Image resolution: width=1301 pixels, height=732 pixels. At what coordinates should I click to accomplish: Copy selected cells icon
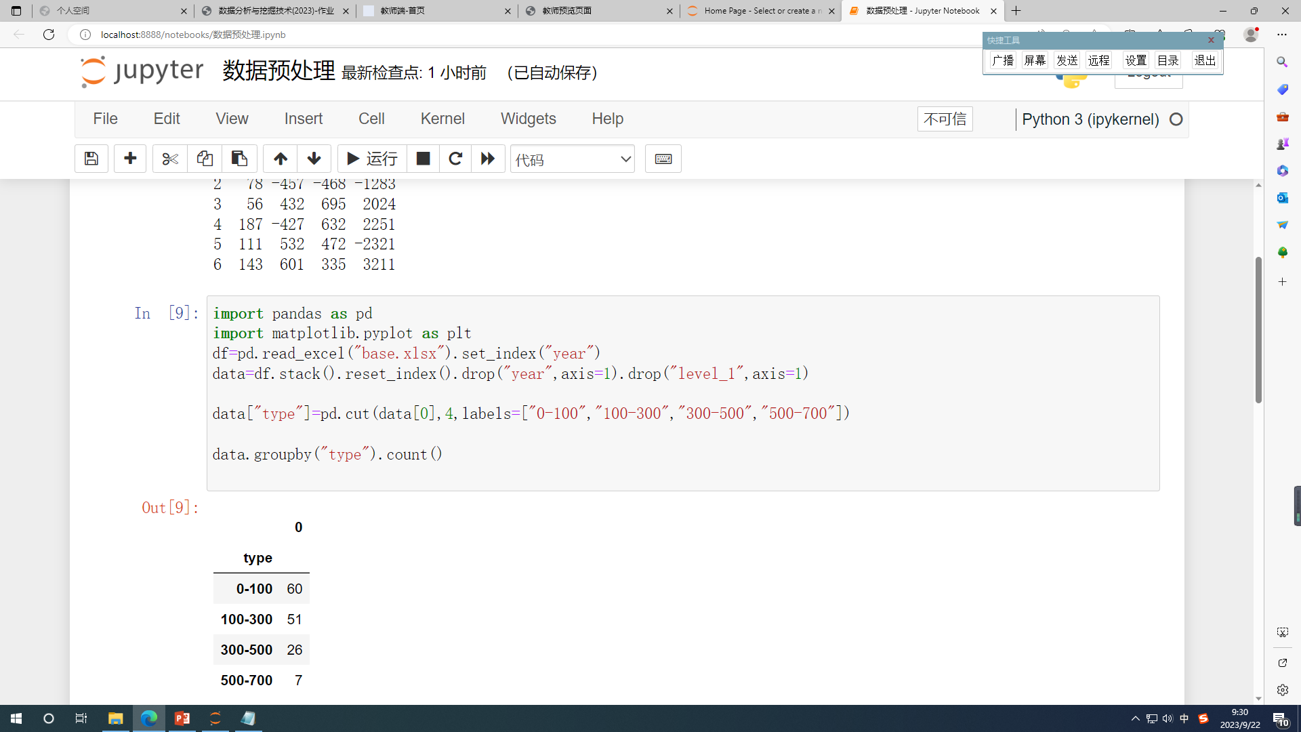[205, 159]
